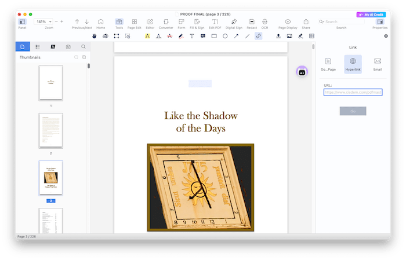
Task: Click the Share button
Action: pyautogui.click(x=306, y=21)
